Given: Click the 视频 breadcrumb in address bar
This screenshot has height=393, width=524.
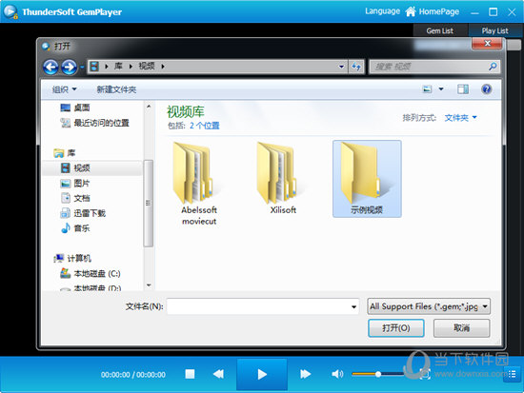Looking at the screenshot, I should (147, 66).
